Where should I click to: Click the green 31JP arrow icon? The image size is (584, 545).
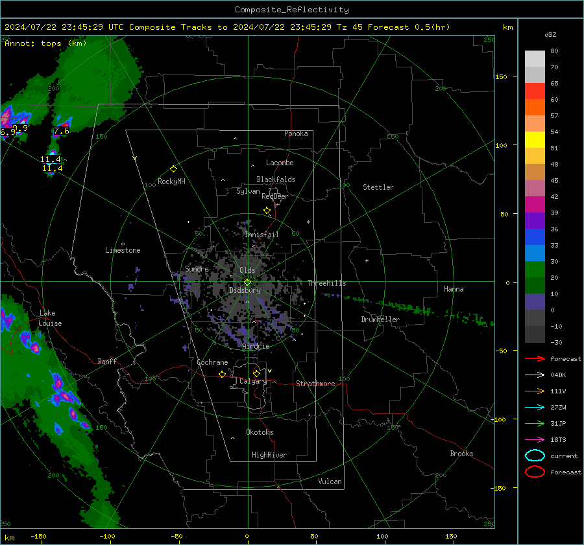[x=535, y=423]
